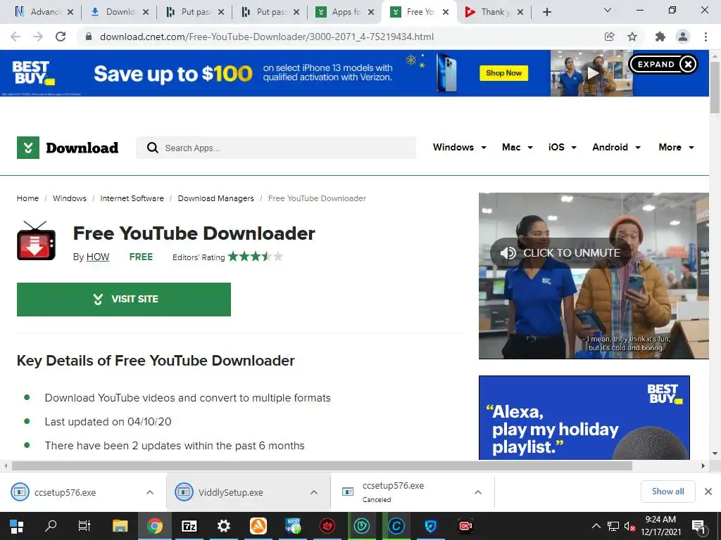Click the taskbar clock and date

point(660,526)
